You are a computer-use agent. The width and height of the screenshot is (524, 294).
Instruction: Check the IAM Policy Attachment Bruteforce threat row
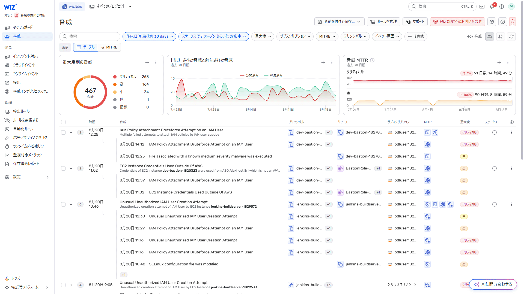(x=63, y=132)
